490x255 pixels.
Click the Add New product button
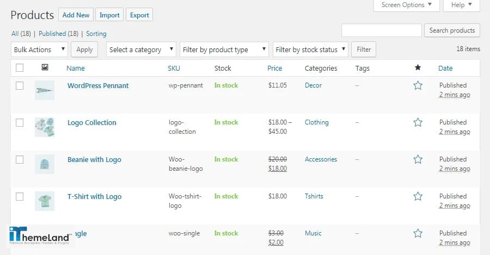tap(76, 15)
